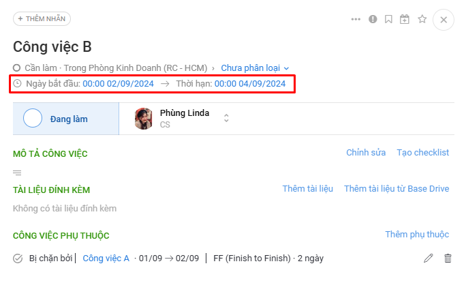Click the exclamation priority icon
Image resolution: width=466 pixels, height=281 pixels.
[x=373, y=19]
